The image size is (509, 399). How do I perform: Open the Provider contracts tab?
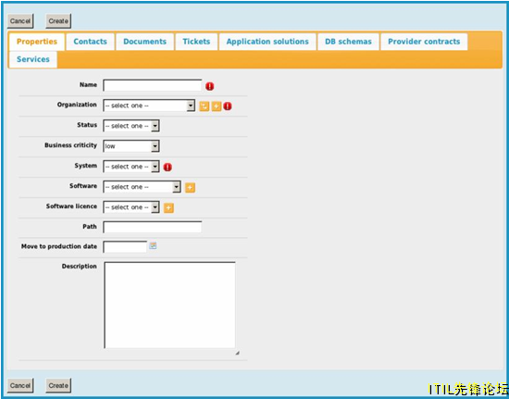click(424, 42)
